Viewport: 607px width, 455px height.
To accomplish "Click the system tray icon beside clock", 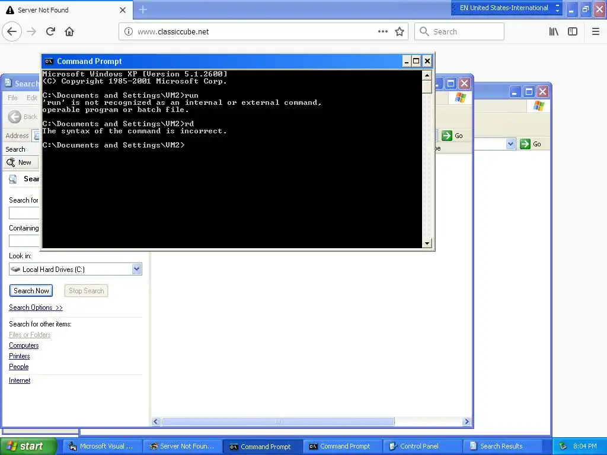I will (x=563, y=447).
